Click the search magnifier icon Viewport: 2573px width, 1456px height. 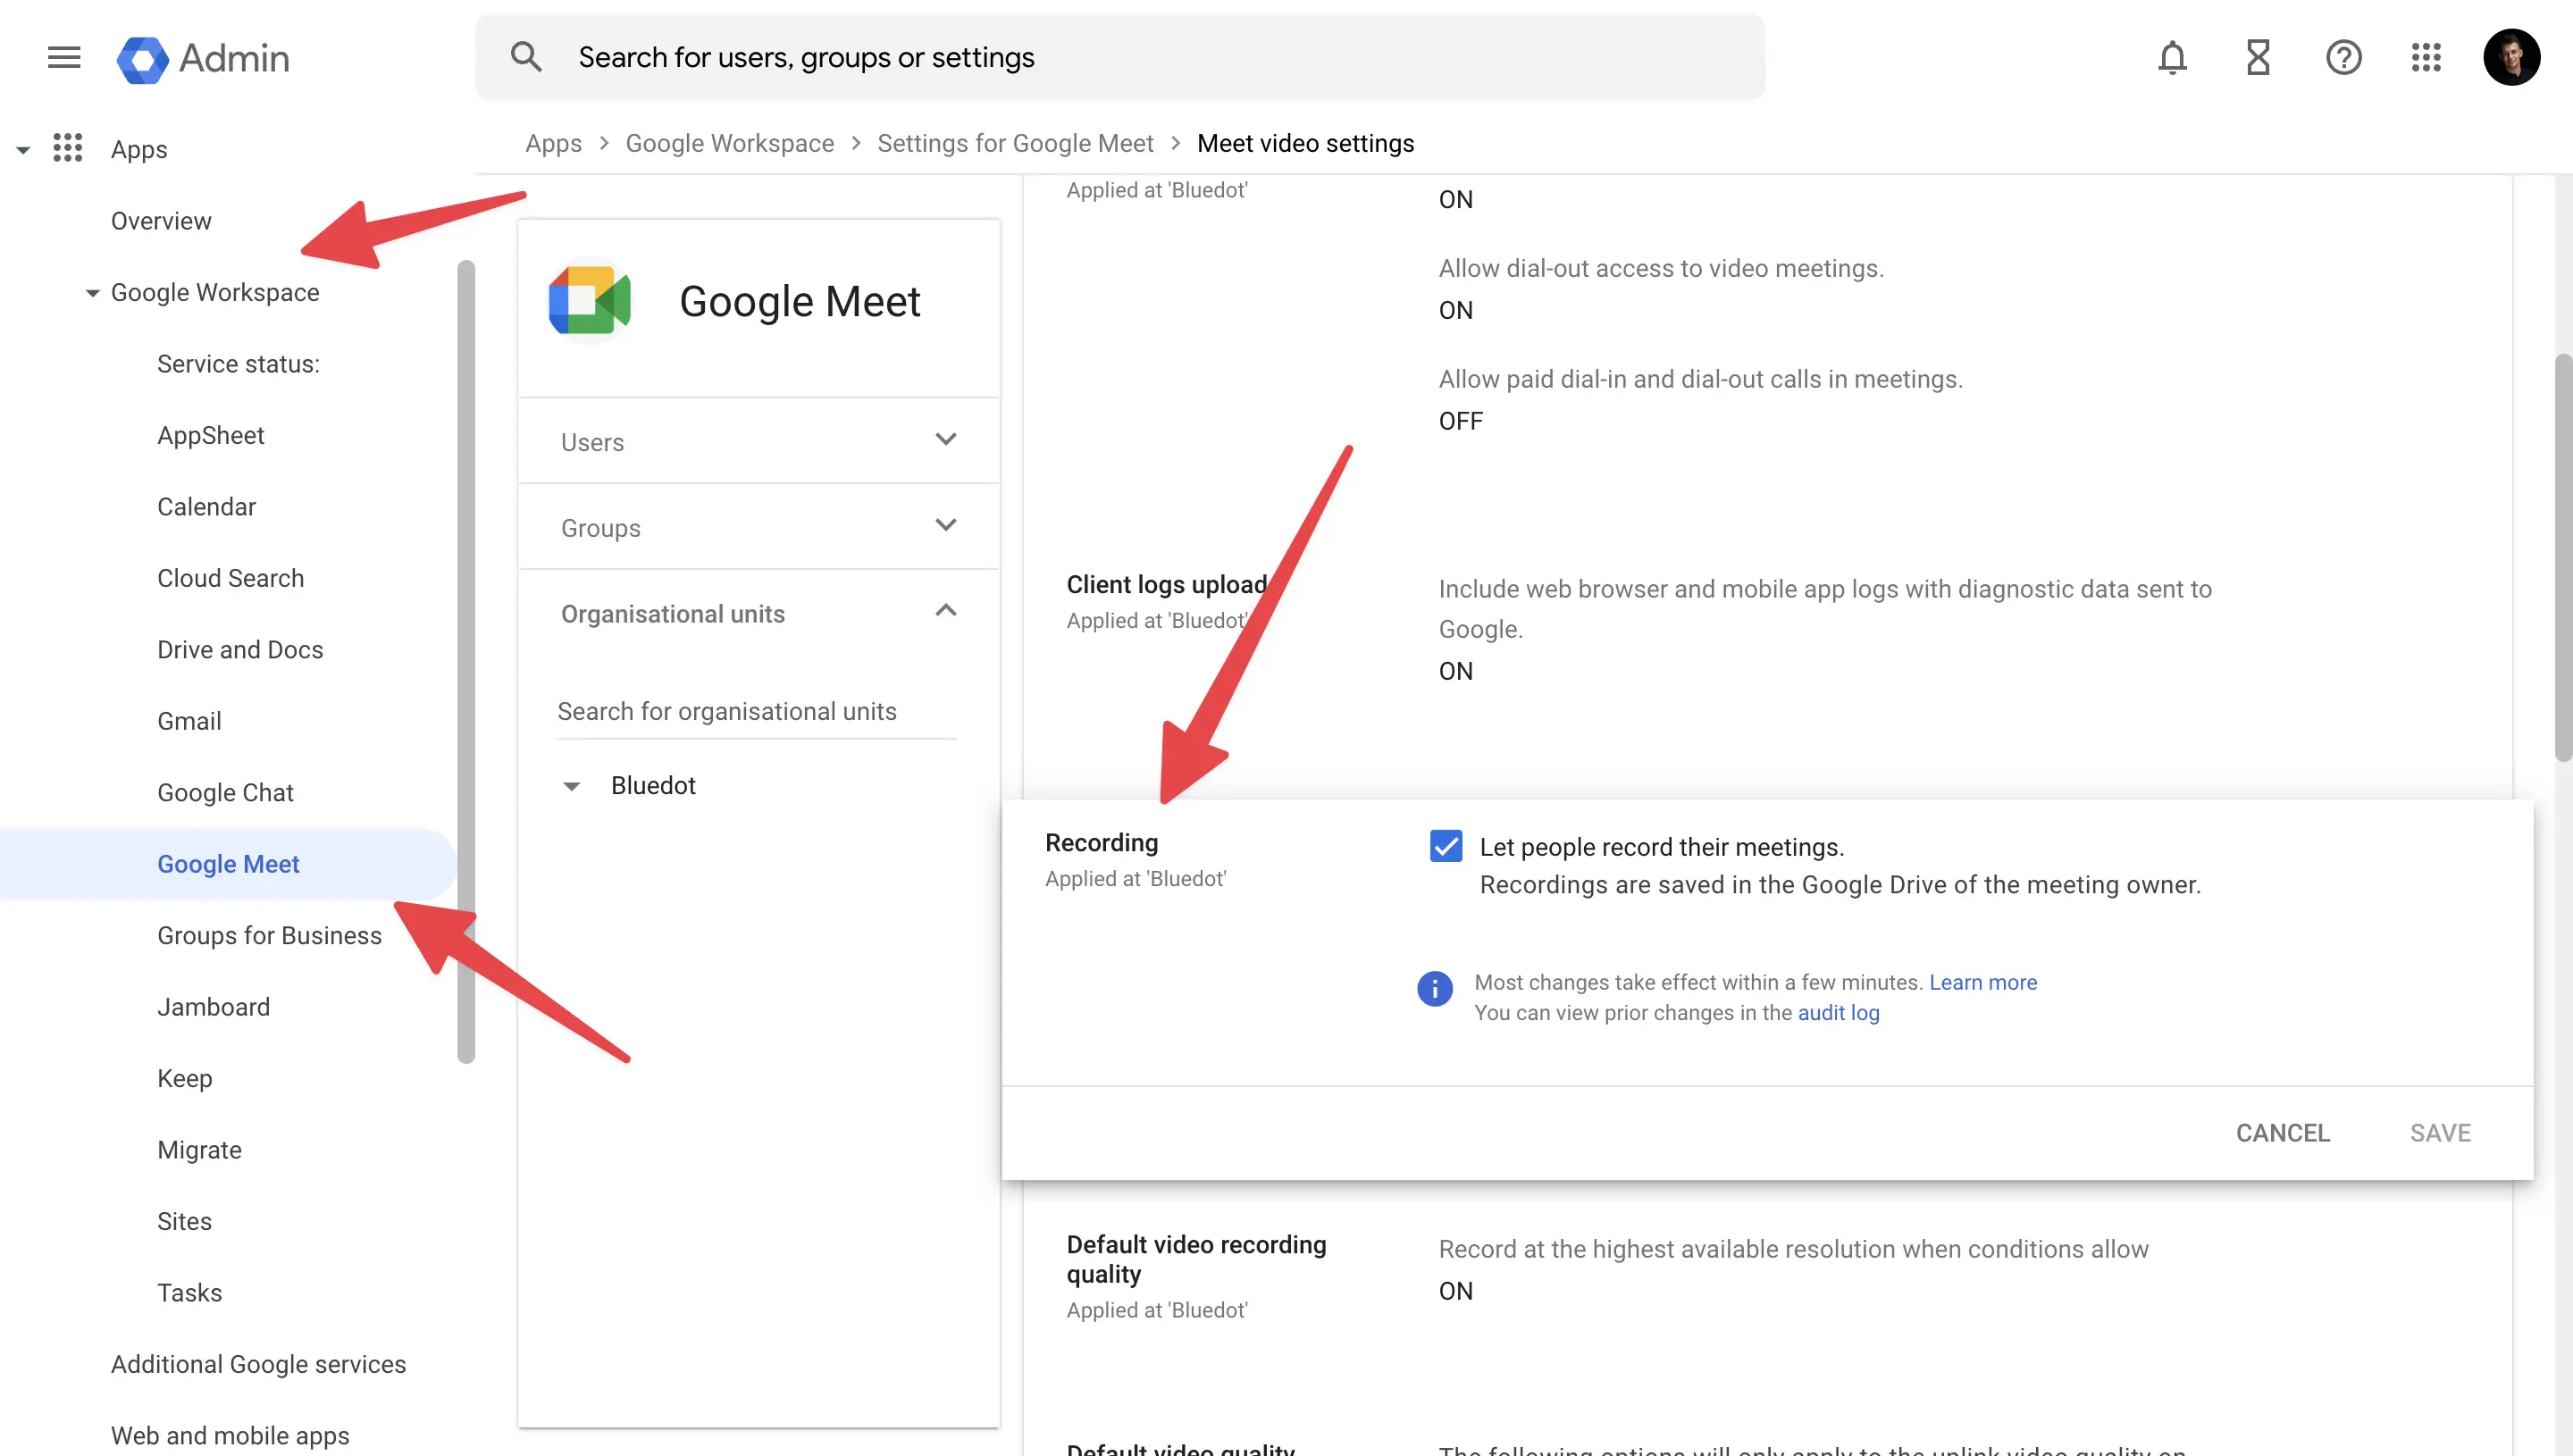coord(526,57)
